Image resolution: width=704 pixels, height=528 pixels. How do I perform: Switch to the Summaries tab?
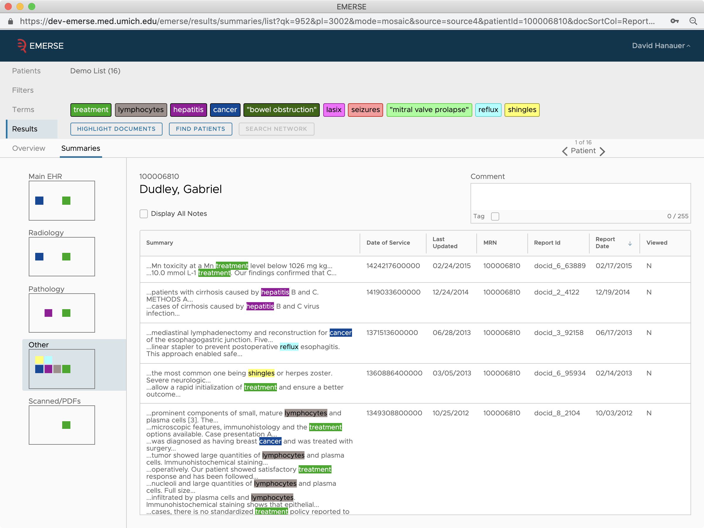tap(81, 148)
